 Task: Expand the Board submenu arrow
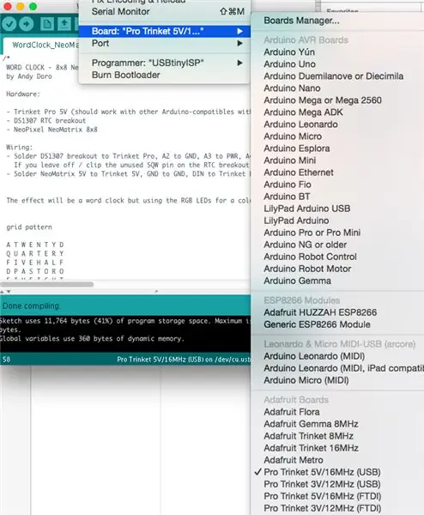pos(240,31)
